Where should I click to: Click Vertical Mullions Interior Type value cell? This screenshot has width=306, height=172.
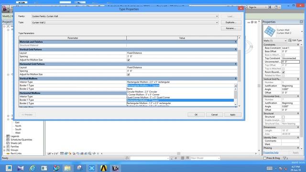(182, 82)
